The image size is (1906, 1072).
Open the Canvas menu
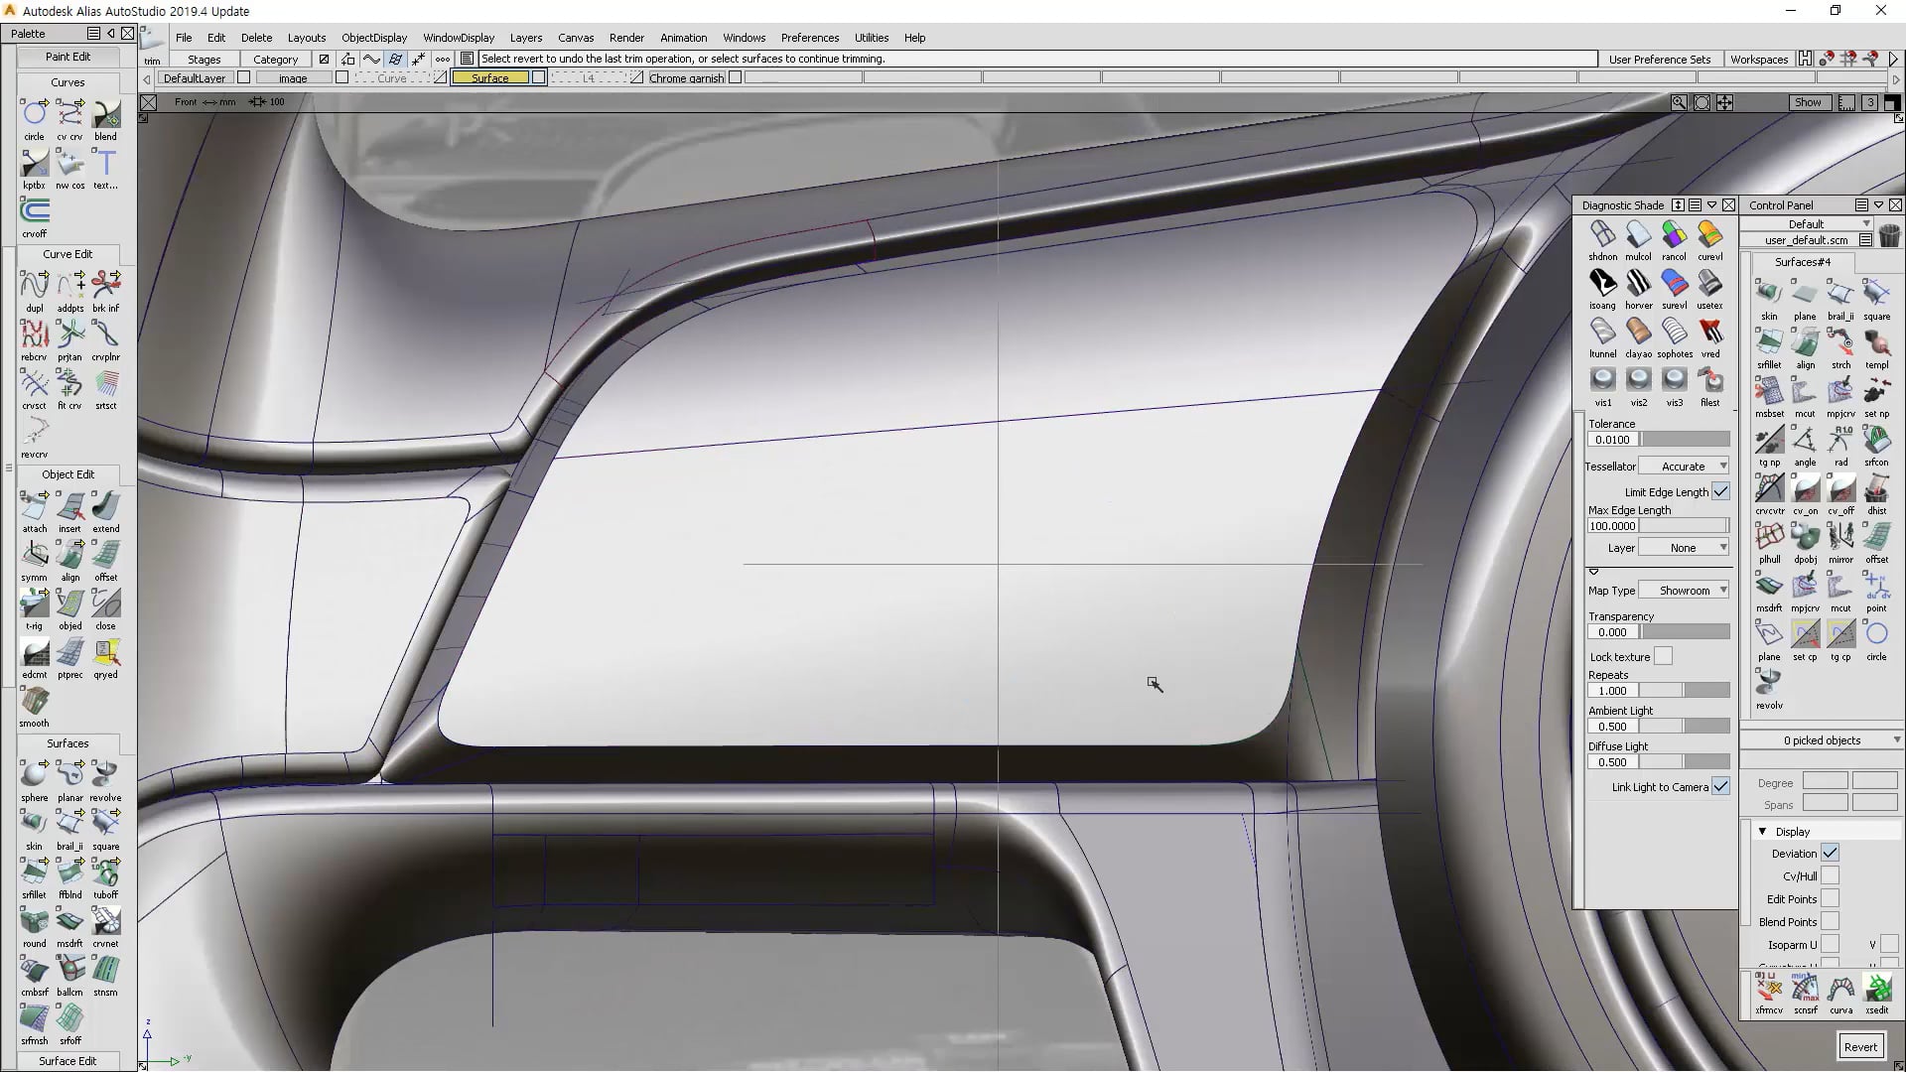[576, 38]
